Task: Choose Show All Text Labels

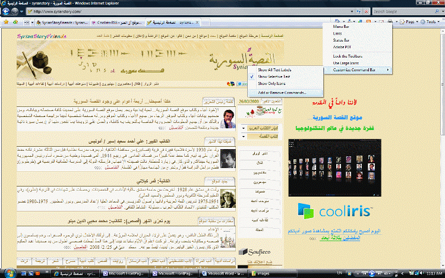Action: point(286,69)
